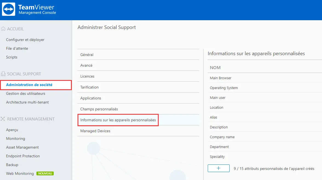Select the Alias attribute row
The height and width of the screenshot is (180, 322).
tap(265, 117)
